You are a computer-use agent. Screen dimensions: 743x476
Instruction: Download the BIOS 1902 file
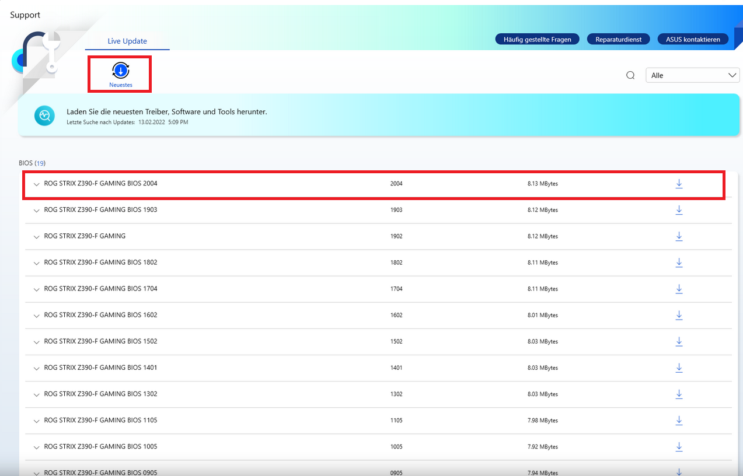(x=679, y=236)
